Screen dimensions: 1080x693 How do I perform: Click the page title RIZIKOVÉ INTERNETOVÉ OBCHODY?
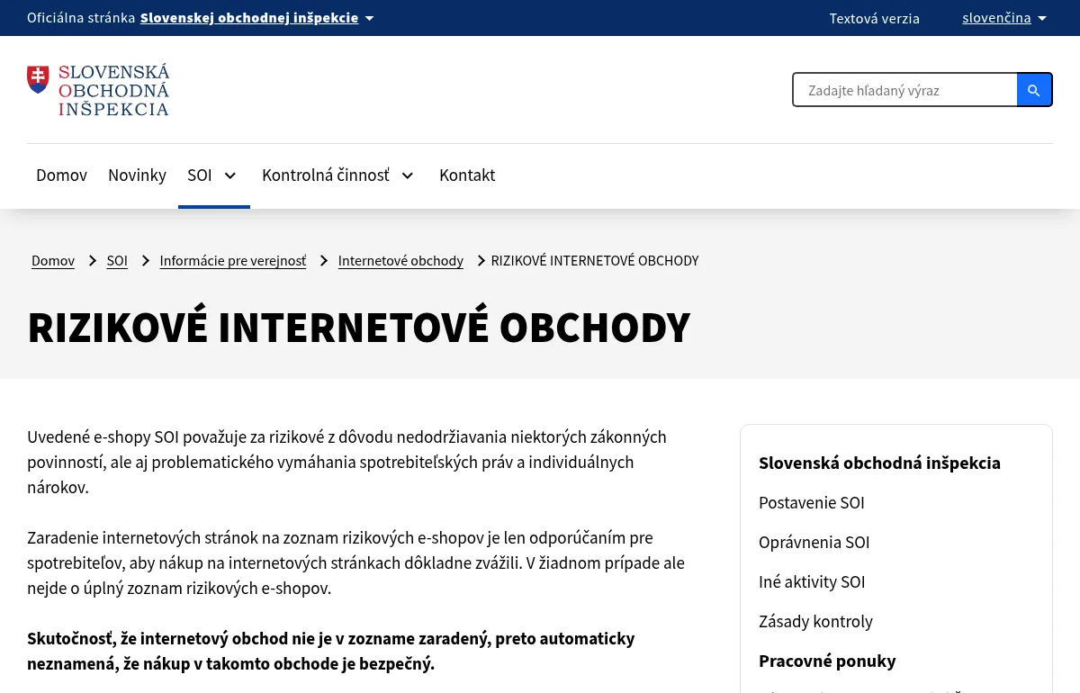359,328
